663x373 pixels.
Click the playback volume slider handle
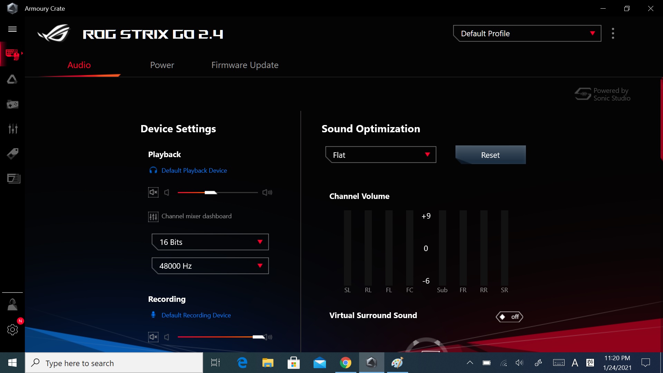[210, 192]
